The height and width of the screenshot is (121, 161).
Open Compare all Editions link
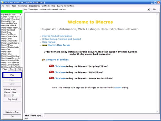pos(57,60)
